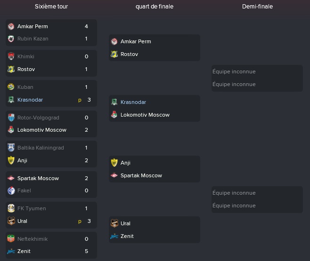Viewport: 310px width, 261px height.
Task: Click the Baltika Kaliningrad crest
Action: point(11,148)
